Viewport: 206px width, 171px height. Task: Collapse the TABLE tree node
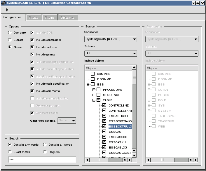pyautogui.click(x=94, y=100)
